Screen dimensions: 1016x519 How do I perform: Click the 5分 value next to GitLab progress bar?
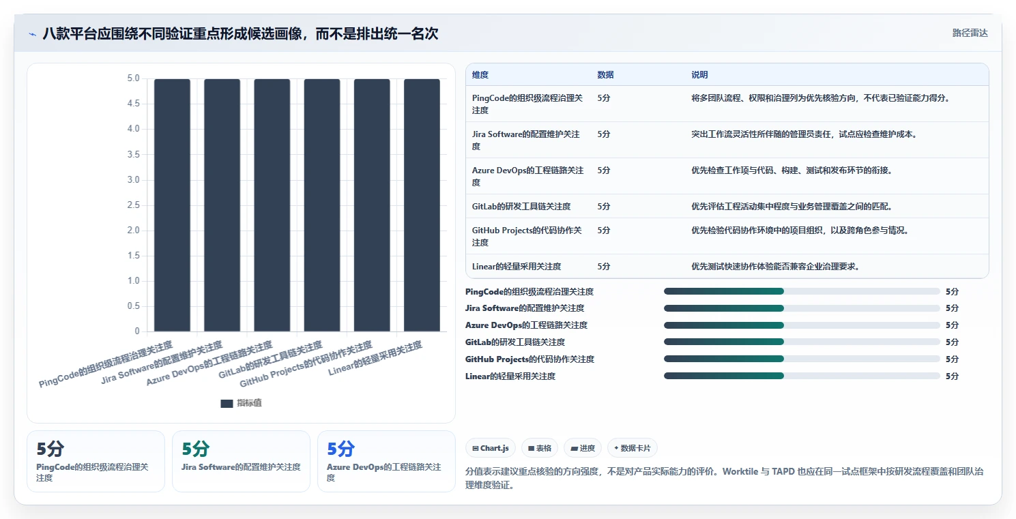pyautogui.click(x=952, y=342)
